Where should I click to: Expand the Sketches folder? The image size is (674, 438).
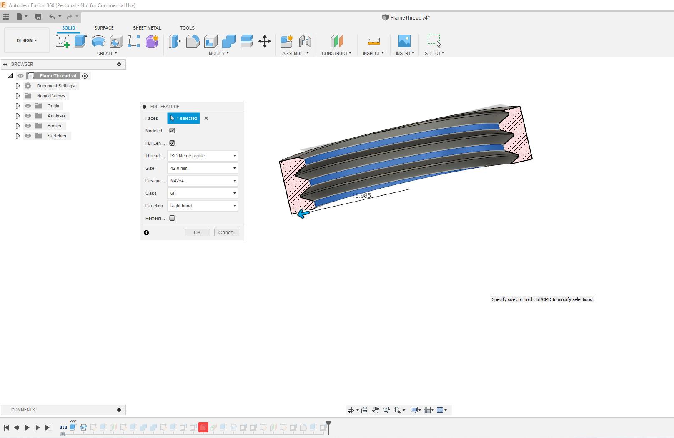click(18, 136)
